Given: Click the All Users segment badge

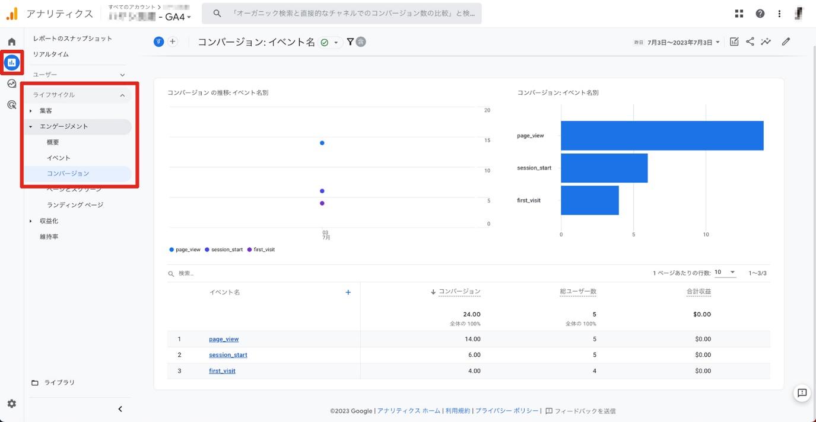Looking at the screenshot, I should click(158, 41).
